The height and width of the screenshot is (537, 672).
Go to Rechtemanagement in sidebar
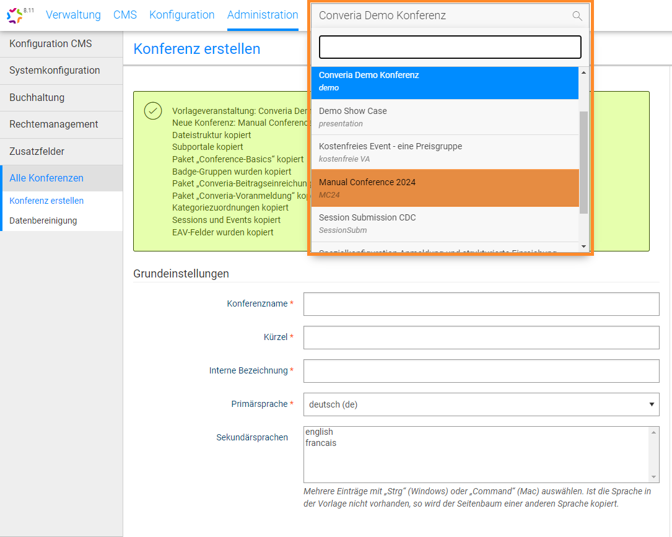tap(54, 124)
